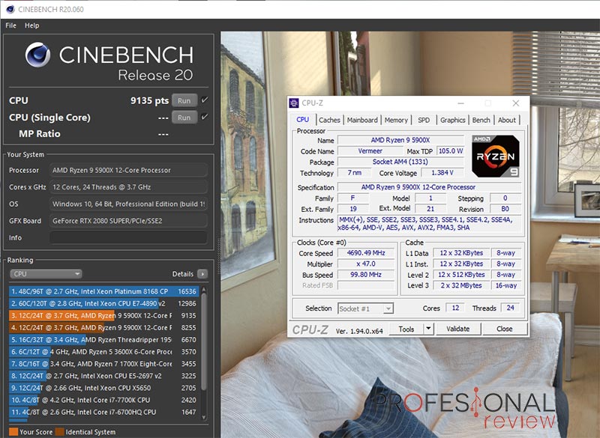This screenshot has height=438, width=600.
Task: Open the CPU ranking type dropdown
Action: click(x=46, y=274)
